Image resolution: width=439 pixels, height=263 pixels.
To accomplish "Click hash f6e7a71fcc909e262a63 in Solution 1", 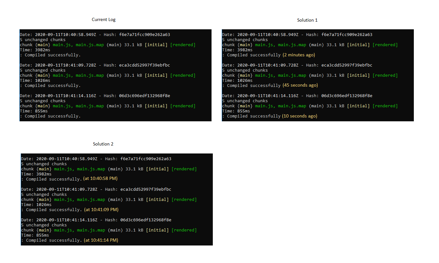I will pyautogui.click(x=347, y=34).
